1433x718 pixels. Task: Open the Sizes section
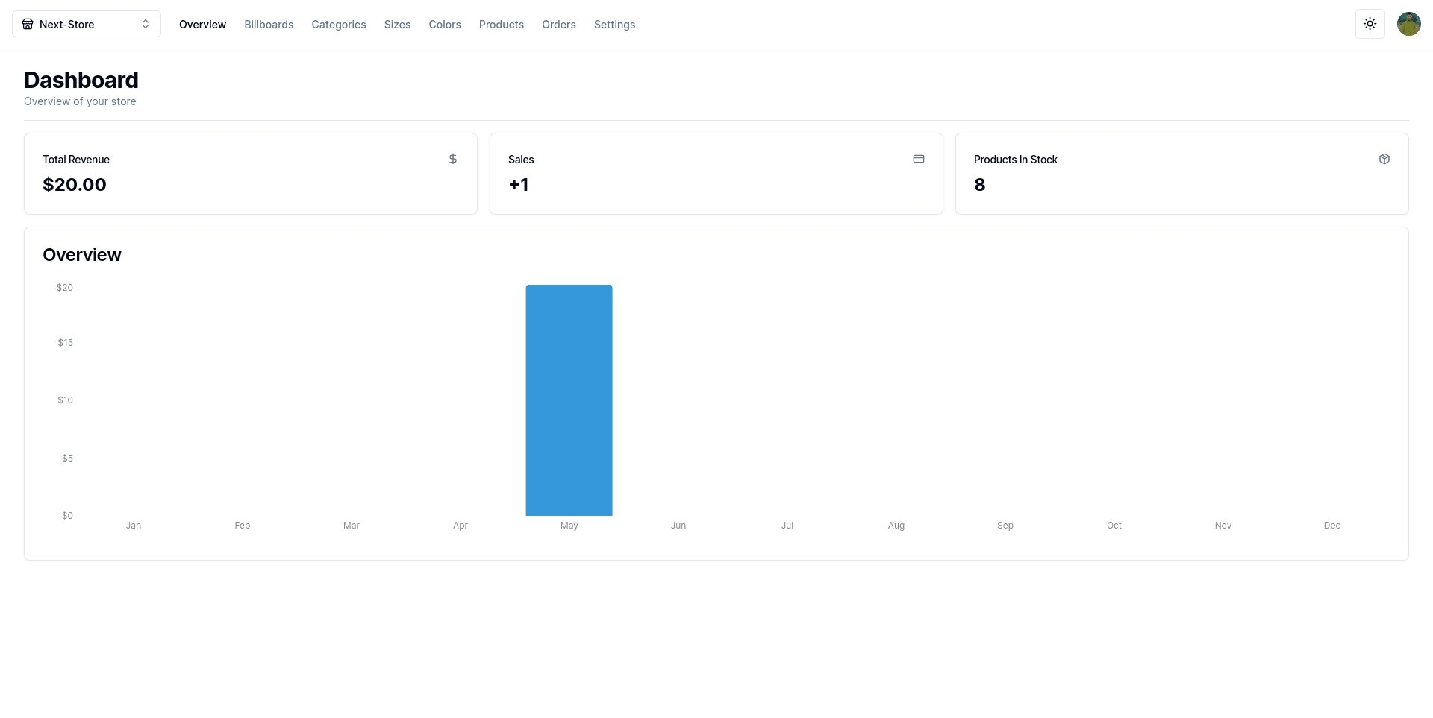point(397,25)
